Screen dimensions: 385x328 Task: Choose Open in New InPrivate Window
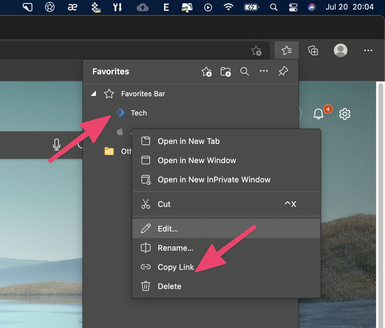tap(226, 180)
